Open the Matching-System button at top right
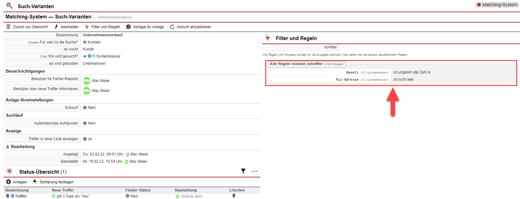The height and width of the screenshot is (199, 520). coord(497,5)
